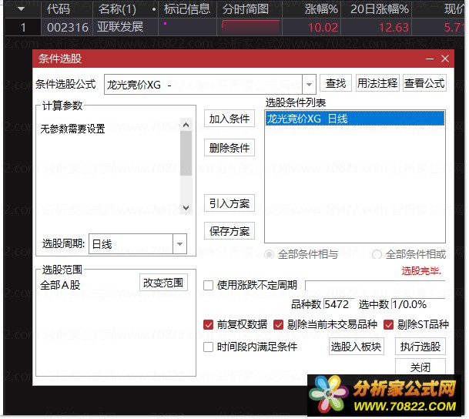469x419 pixels.
Task: Click the 选中数 1/0.0% field
Action: (418, 304)
